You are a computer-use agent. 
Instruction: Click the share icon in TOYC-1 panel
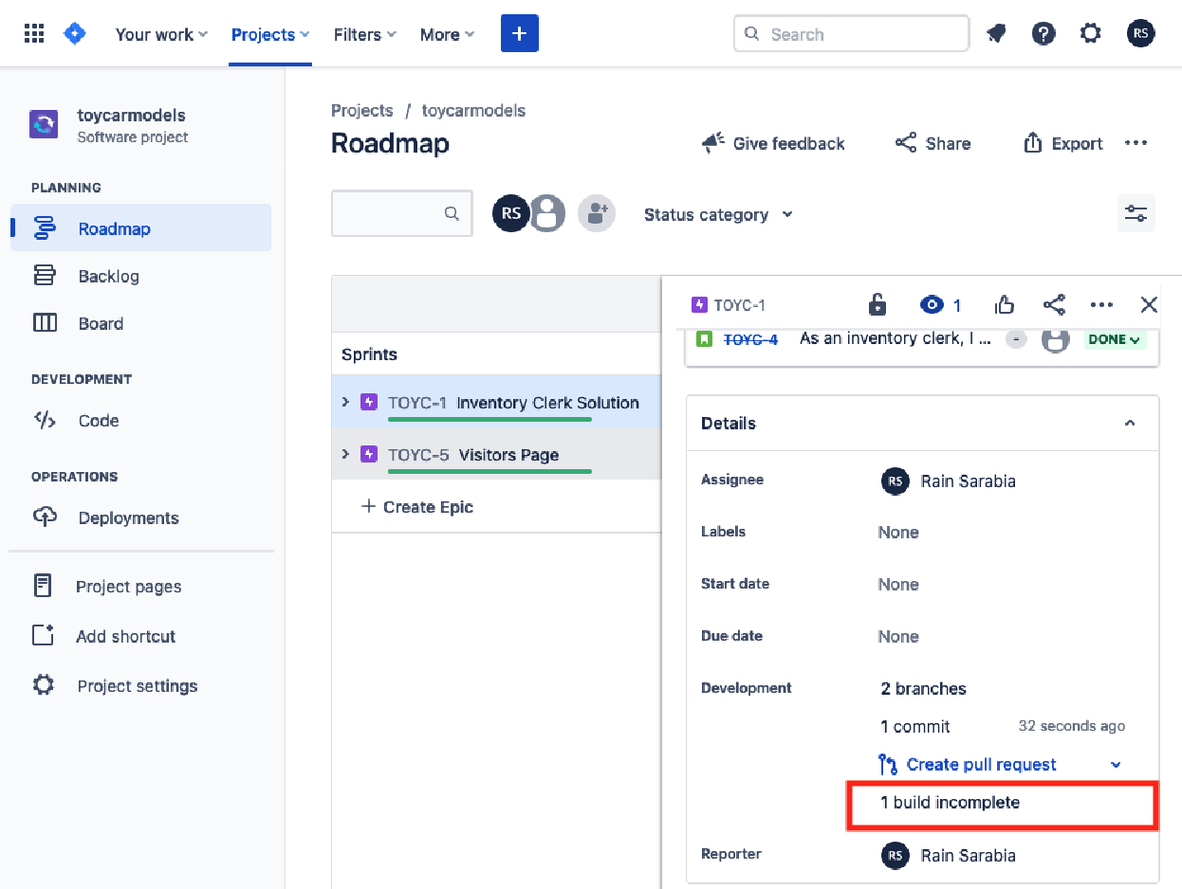[1054, 304]
